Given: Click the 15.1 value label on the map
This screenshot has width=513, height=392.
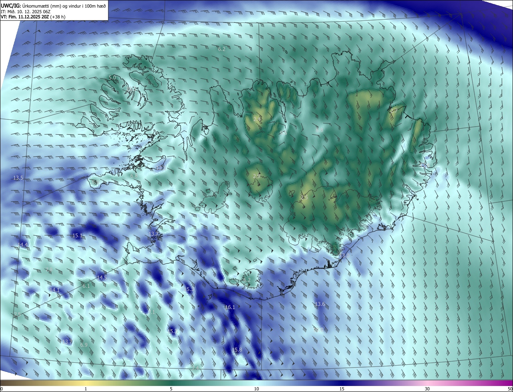Looking at the screenshot, I should (77, 236).
